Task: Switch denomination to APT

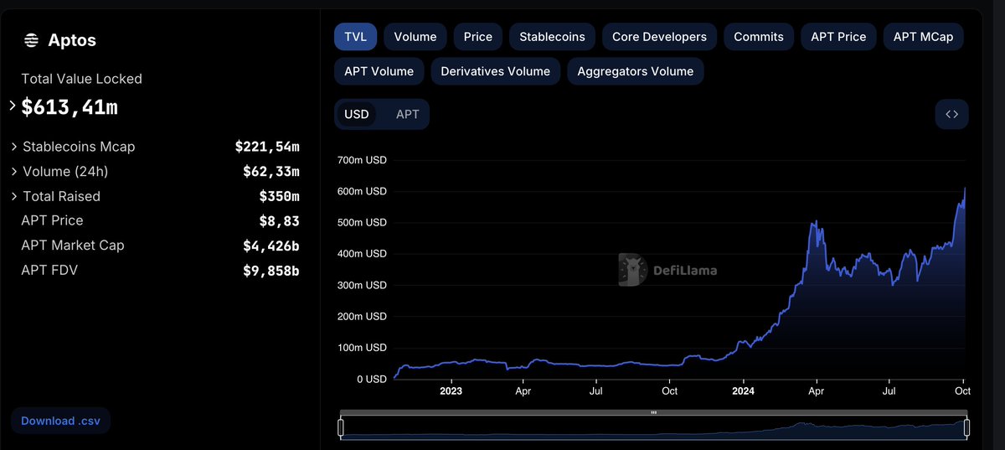Action: pyautogui.click(x=408, y=114)
